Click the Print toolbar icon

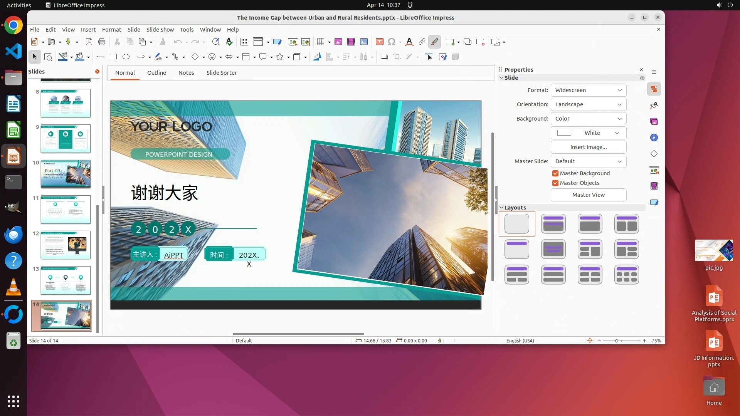tap(102, 42)
